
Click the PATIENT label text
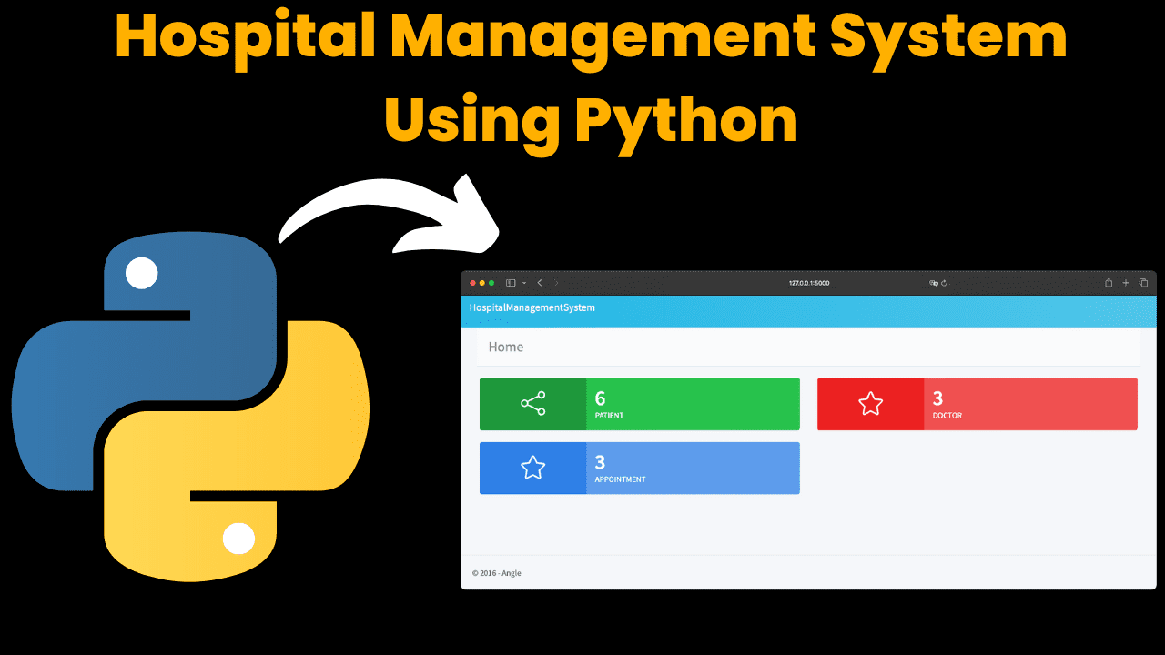pos(610,416)
